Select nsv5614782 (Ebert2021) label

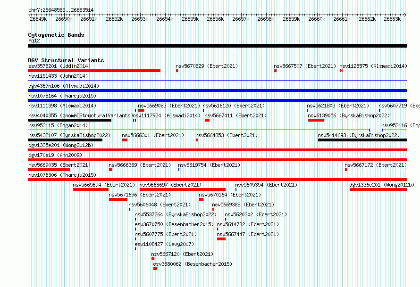tap(248, 224)
